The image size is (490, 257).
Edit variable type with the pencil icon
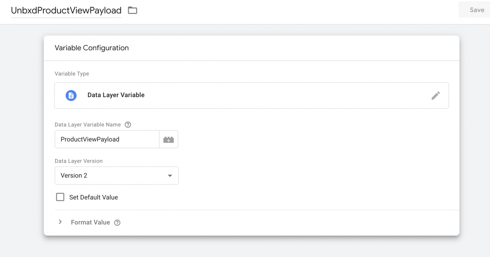click(435, 96)
